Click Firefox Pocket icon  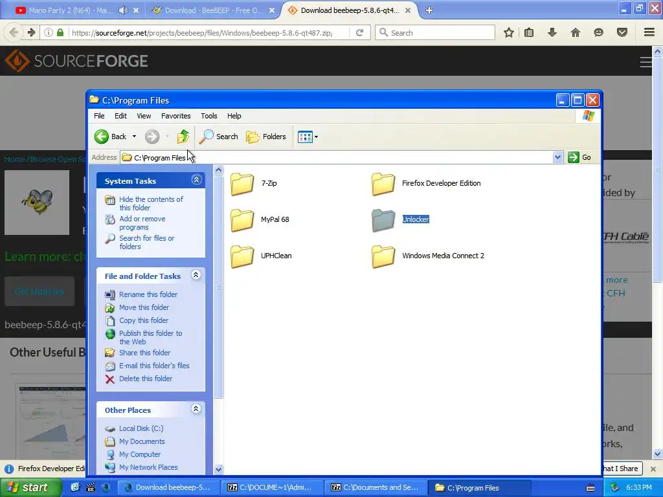pyautogui.click(x=622, y=32)
